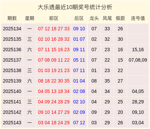
Task: Click front numbers 07 11 15 16 23
Action: tap(54, 50)
